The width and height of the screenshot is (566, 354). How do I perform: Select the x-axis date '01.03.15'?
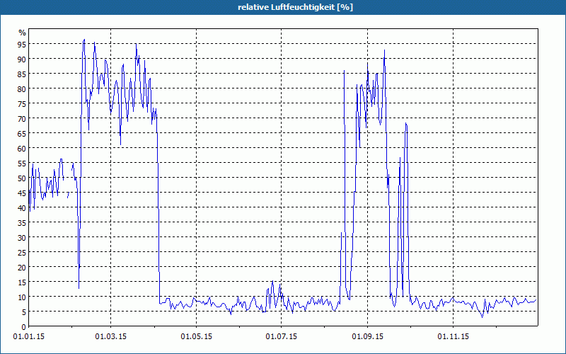click(x=111, y=337)
